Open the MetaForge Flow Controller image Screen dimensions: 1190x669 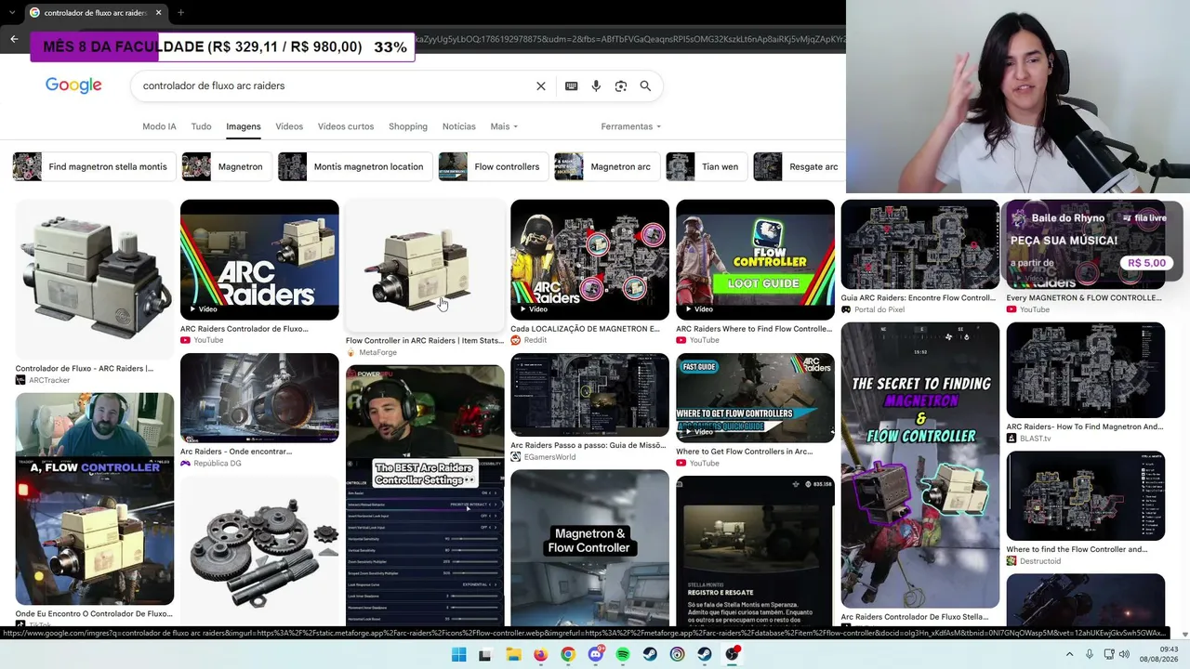click(x=425, y=266)
